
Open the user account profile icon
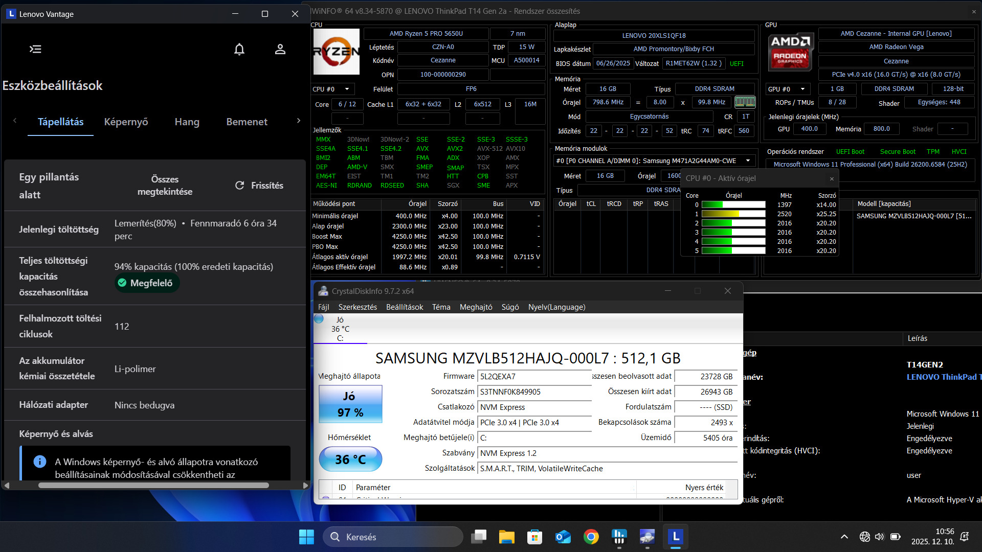pos(280,49)
